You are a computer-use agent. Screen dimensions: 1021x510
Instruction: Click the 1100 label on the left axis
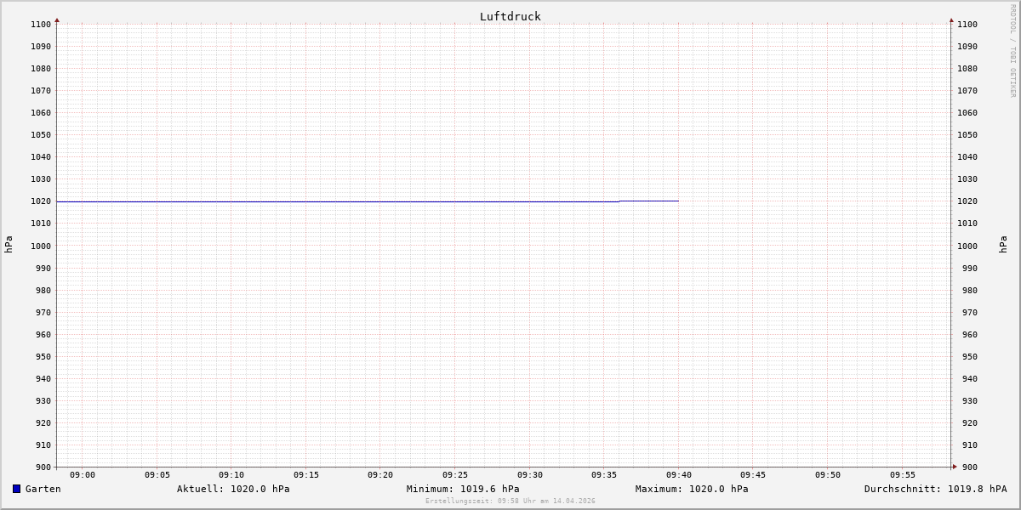coord(41,25)
